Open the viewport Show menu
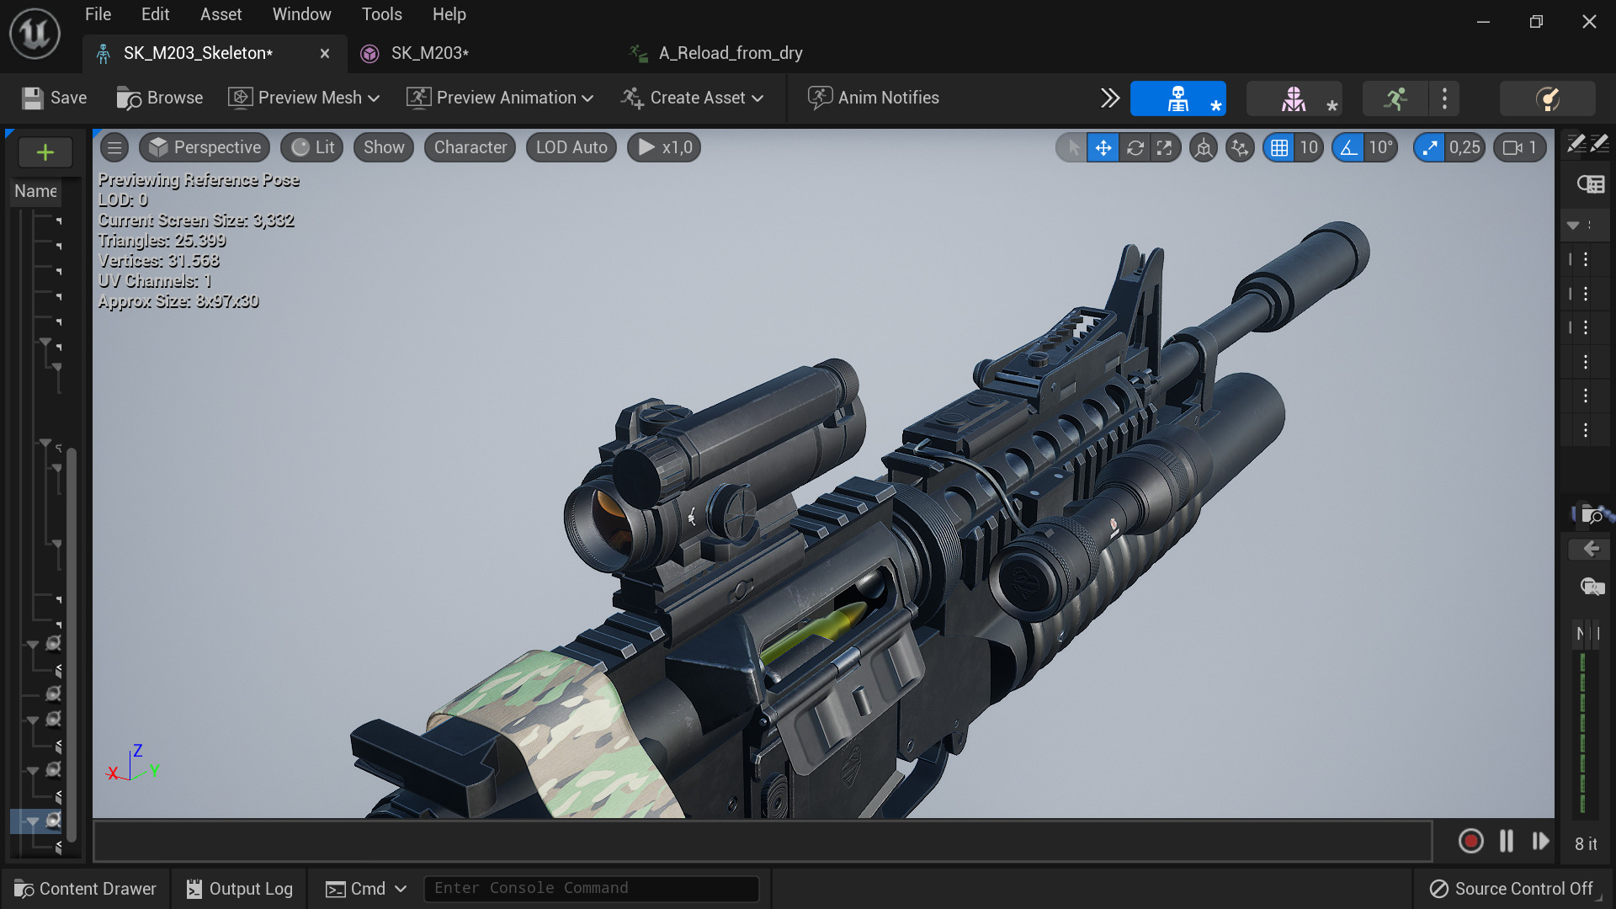Screen dimensions: 1616x909 [x=384, y=147]
